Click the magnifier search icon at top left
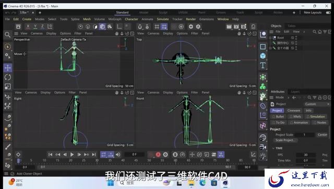Viewport: 334px width, 189px height. (x=7, y=34)
